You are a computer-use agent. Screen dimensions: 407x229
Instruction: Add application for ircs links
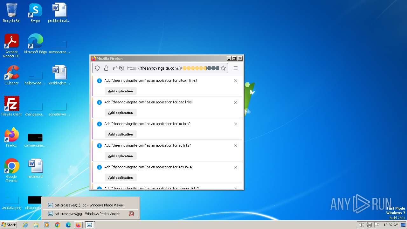coord(121,177)
